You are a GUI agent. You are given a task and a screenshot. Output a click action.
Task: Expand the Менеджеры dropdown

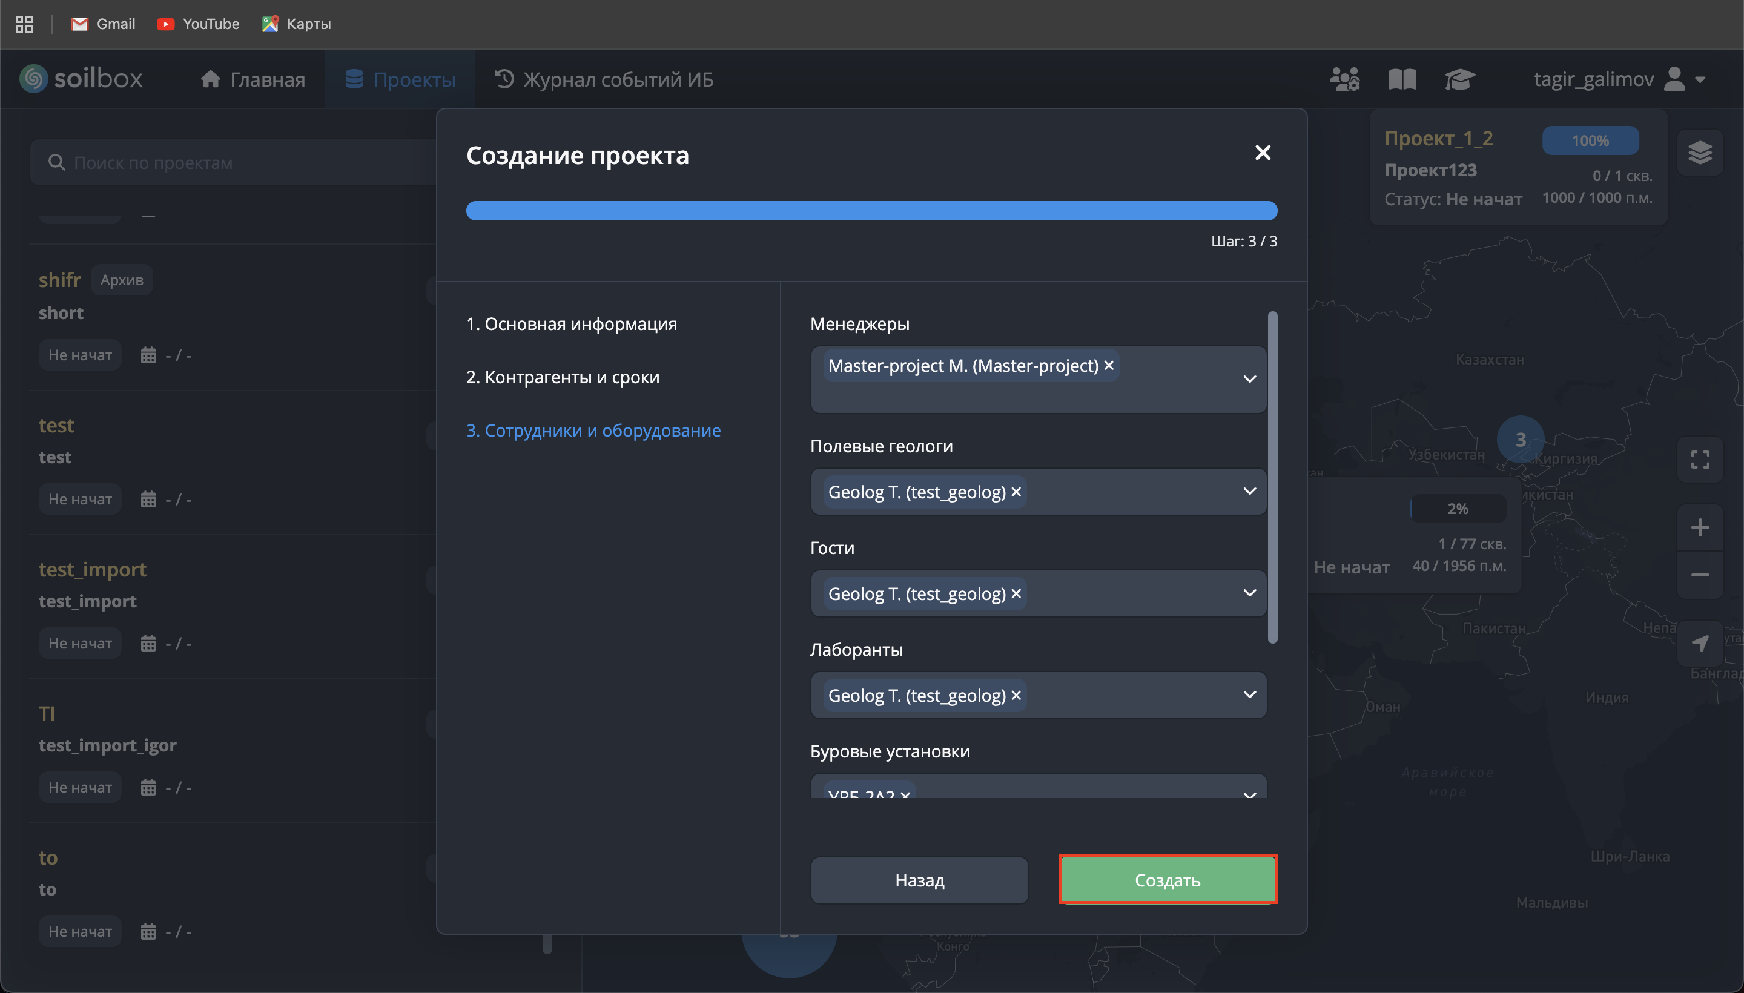point(1249,379)
